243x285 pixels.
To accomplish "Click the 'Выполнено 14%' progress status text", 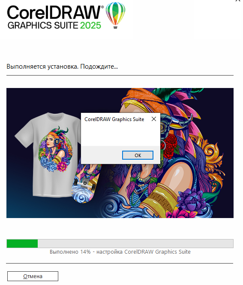I will pyautogui.click(x=70, y=252).
